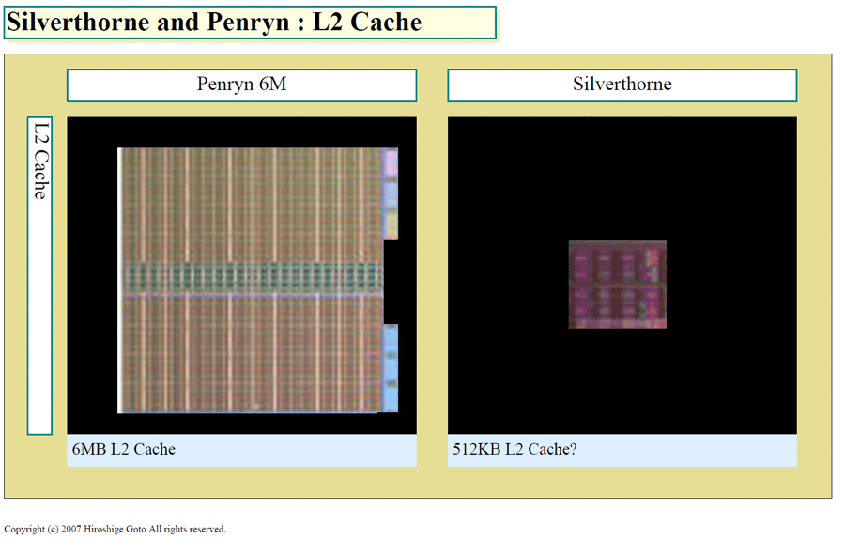Select the 'Silverthorne' header box
Viewport: 845px width, 540px height.
pyautogui.click(x=622, y=85)
